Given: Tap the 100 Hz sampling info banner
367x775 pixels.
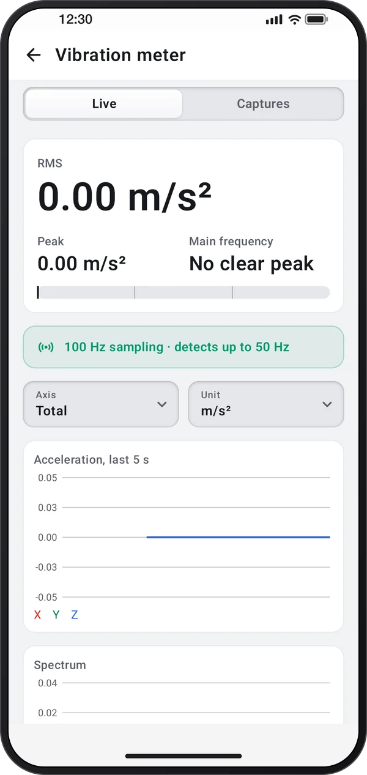Looking at the screenshot, I should point(183,347).
